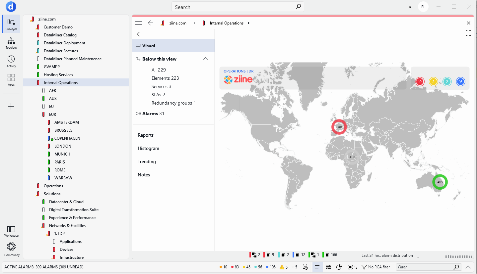This screenshot has height=274, width=477.
Task: Open the Histogram page
Action: pos(148,148)
